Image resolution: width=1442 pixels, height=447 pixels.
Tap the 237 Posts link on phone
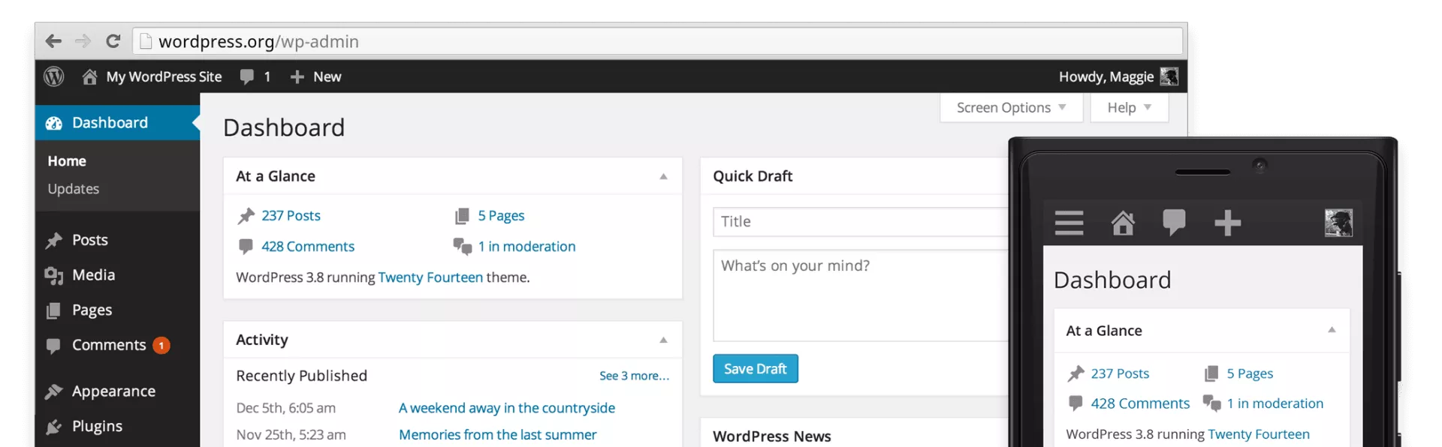[1121, 373]
